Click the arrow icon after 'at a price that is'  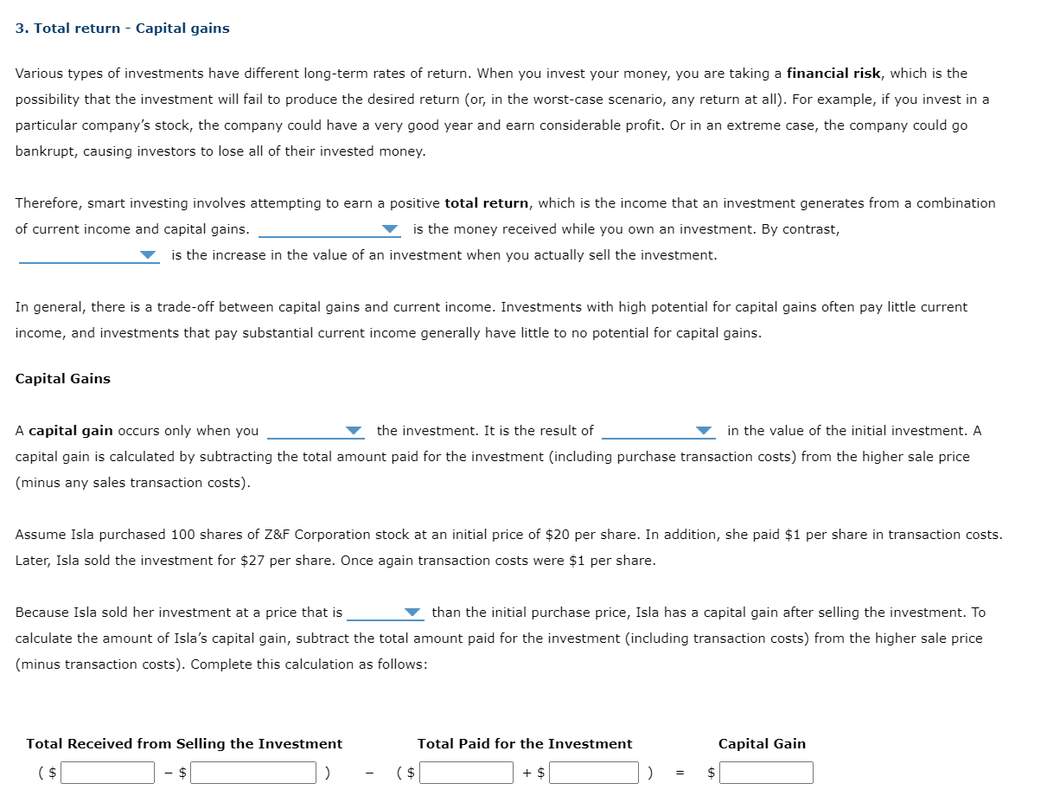412,612
